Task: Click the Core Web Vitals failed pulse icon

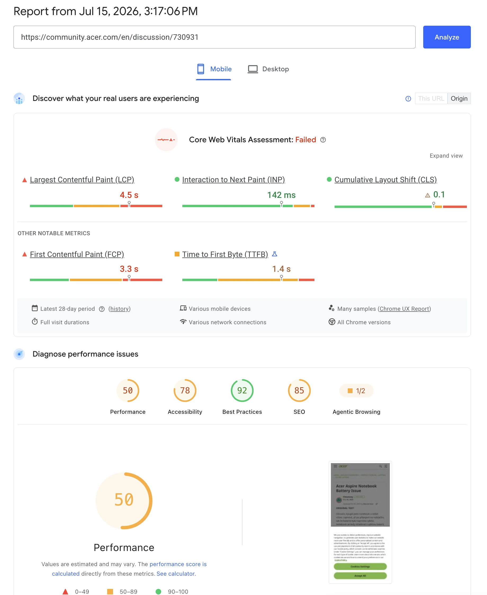Action: (166, 140)
